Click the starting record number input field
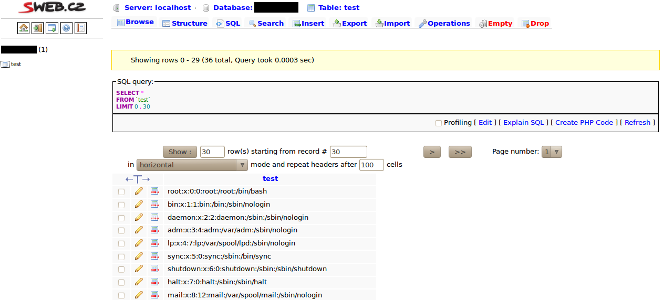The height and width of the screenshot is (300, 663). coord(348,152)
